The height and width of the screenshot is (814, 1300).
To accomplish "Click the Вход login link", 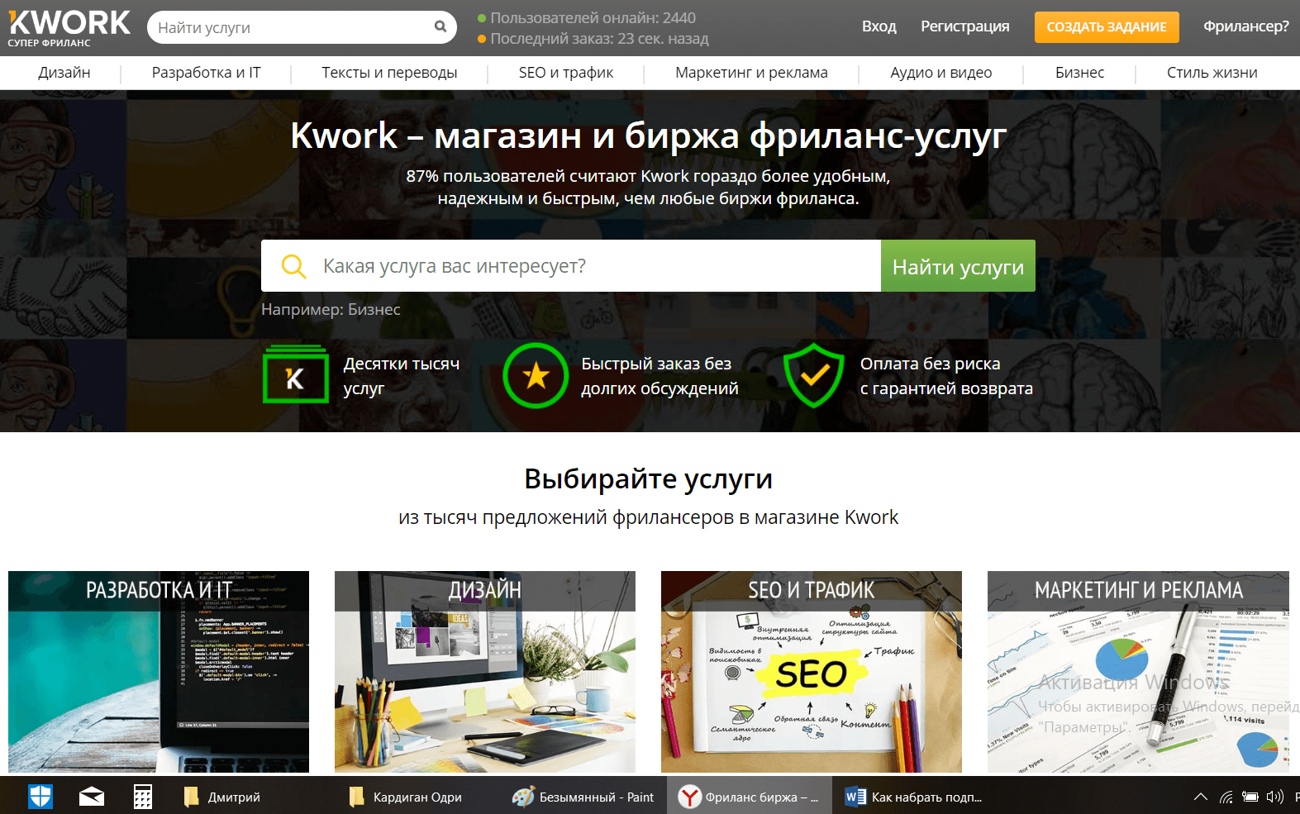I will (879, 26).
